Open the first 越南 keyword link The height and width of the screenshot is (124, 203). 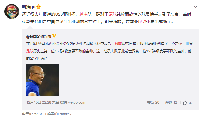pos(83,14)
